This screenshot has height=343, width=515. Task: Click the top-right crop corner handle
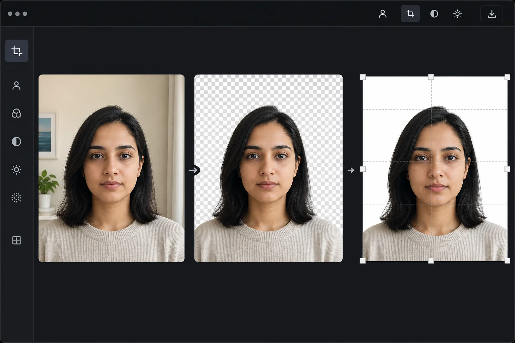click(507, 77)
